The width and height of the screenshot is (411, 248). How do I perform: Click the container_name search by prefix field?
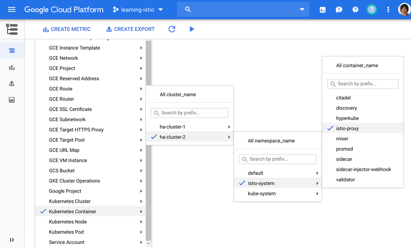pyautogui.click(x=363, y=84)
